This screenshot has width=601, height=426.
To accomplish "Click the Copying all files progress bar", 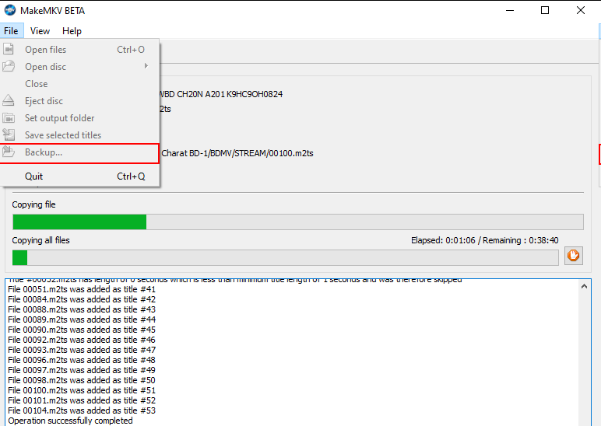I will click(286, 257).
